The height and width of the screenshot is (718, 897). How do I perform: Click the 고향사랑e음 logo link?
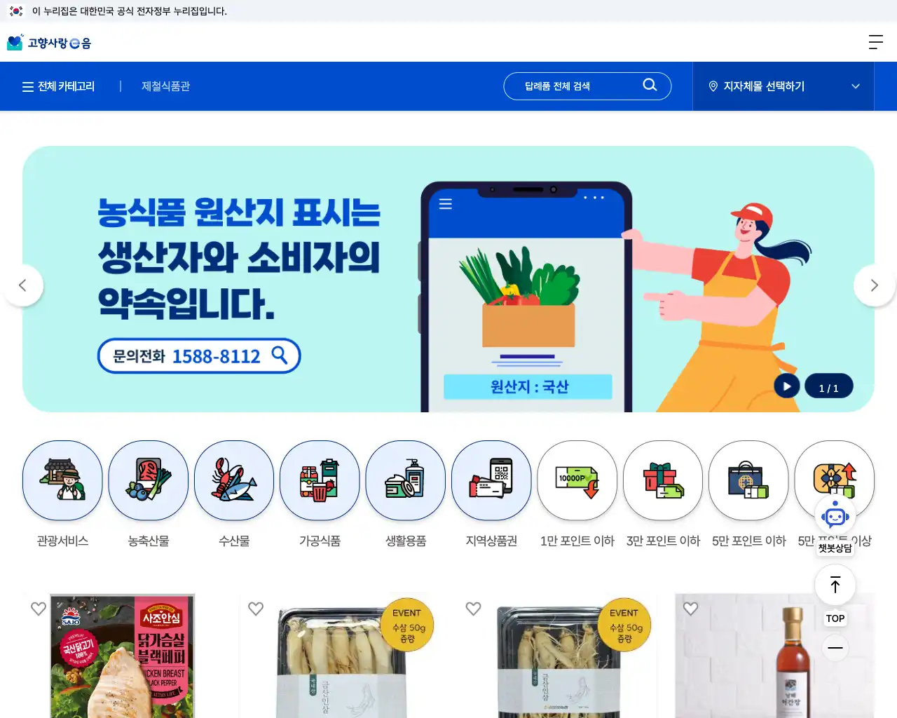coord(49,43)
